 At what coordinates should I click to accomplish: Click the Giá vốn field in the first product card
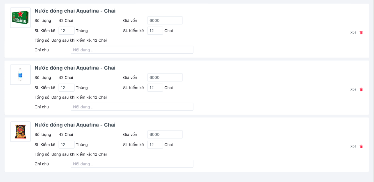pyautogui.click(x=165, y=20)
